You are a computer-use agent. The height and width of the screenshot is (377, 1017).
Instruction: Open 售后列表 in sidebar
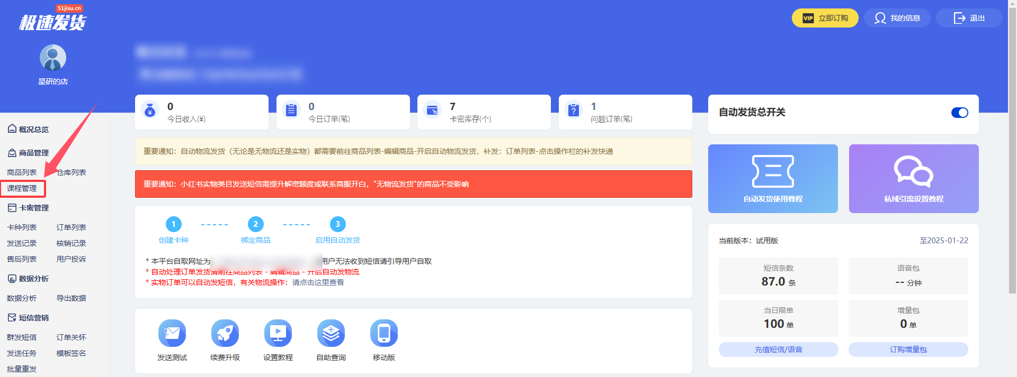tap(22, 259)
